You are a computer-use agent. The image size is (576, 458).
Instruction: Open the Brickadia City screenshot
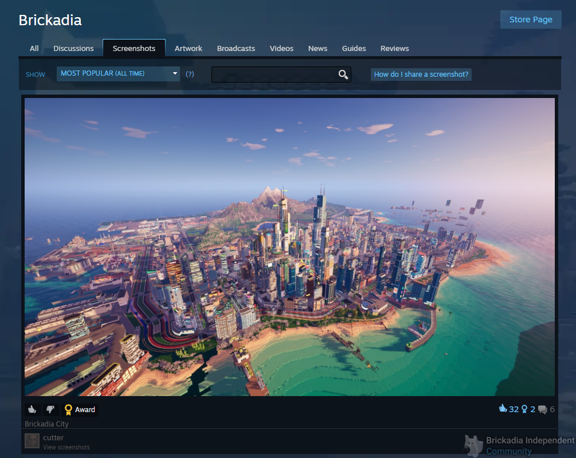[289, 246]
